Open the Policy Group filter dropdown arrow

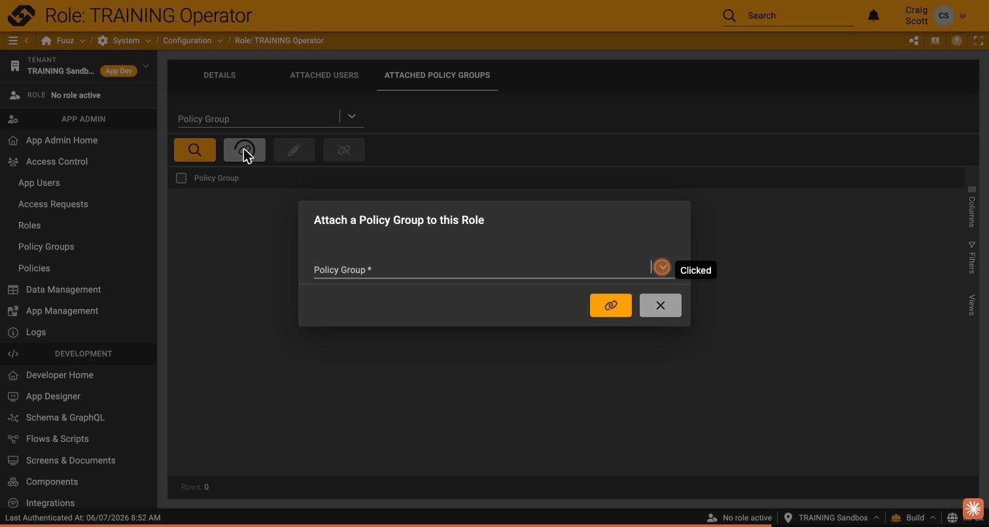coord(352,117)
